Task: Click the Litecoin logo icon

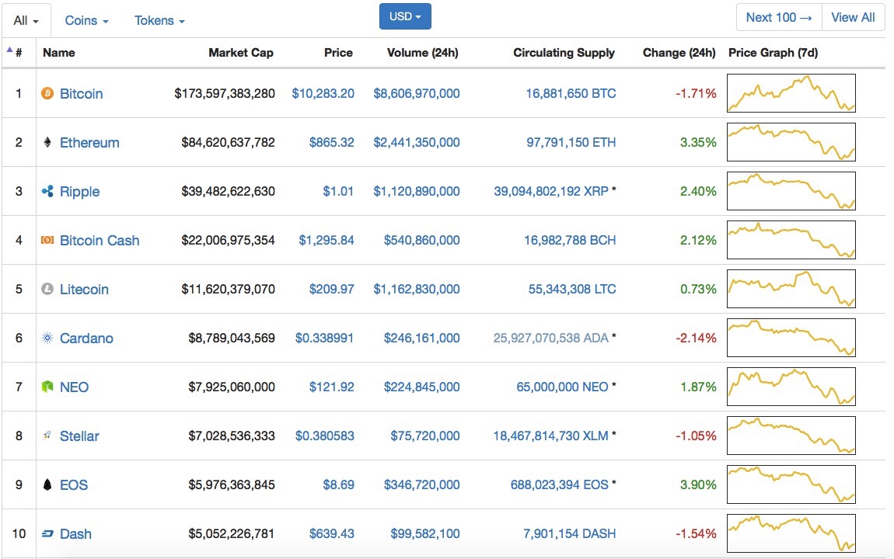Action: point(47,289)
